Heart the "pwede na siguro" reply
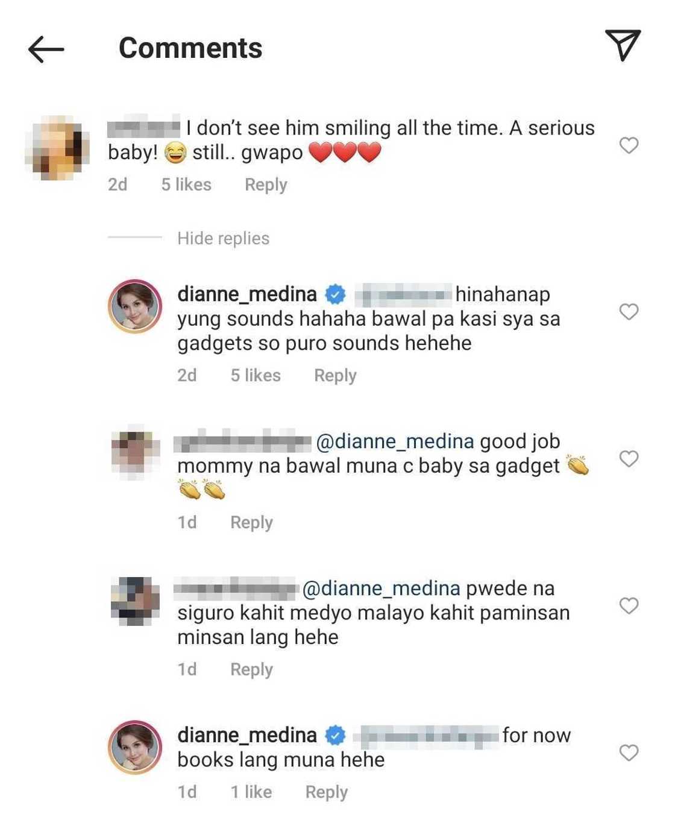The width and height of the screenshot is (675, 837). [629, 606]
